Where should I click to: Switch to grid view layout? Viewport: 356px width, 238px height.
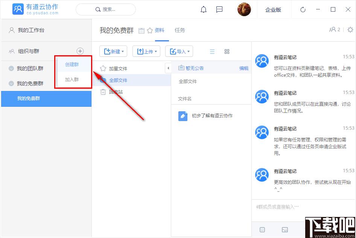click(x=227, y=52)
